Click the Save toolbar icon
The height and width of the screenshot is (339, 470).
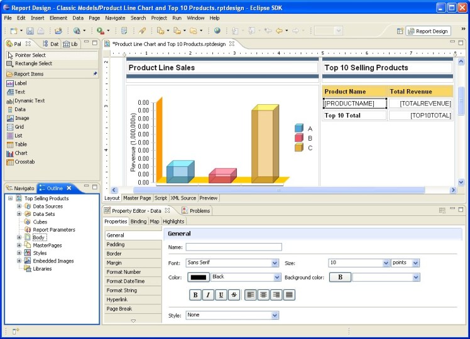pyautogui.click(x=30, y=31)
